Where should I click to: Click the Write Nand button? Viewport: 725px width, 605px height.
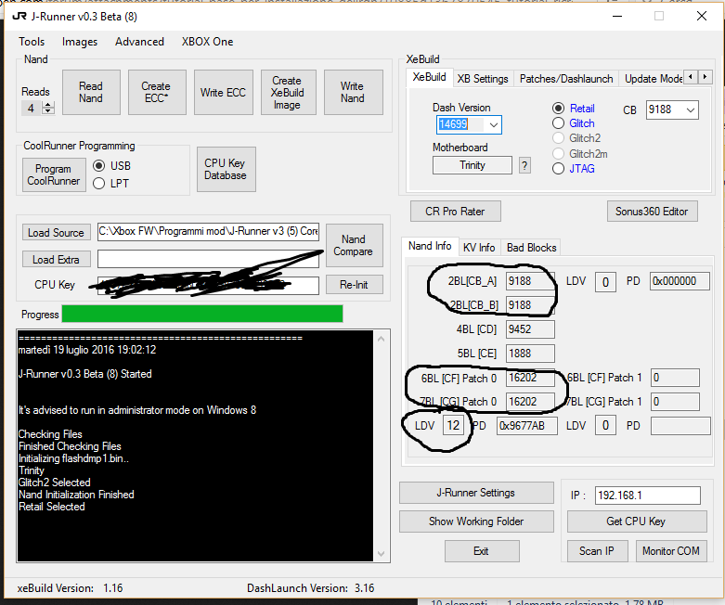click(x=354, y=93)
